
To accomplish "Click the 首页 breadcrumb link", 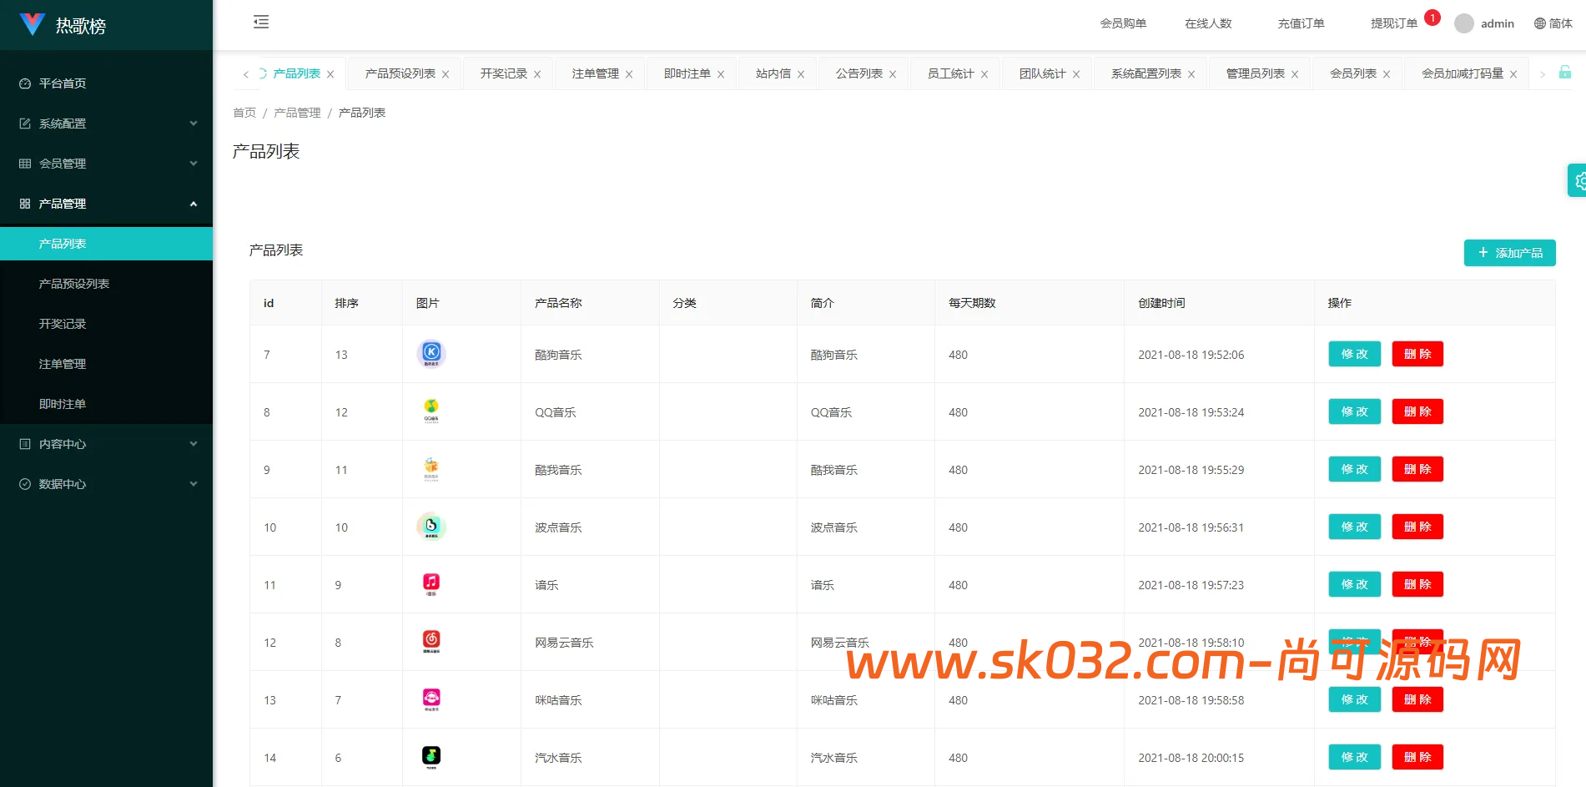I will click(244, 113).
